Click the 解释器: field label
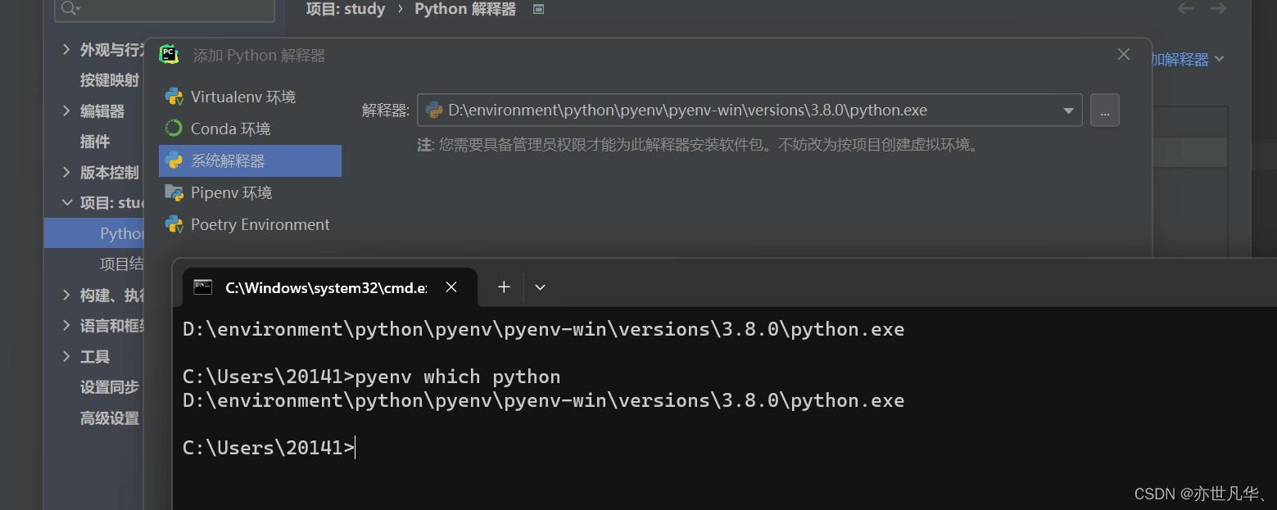 point(386,111)
